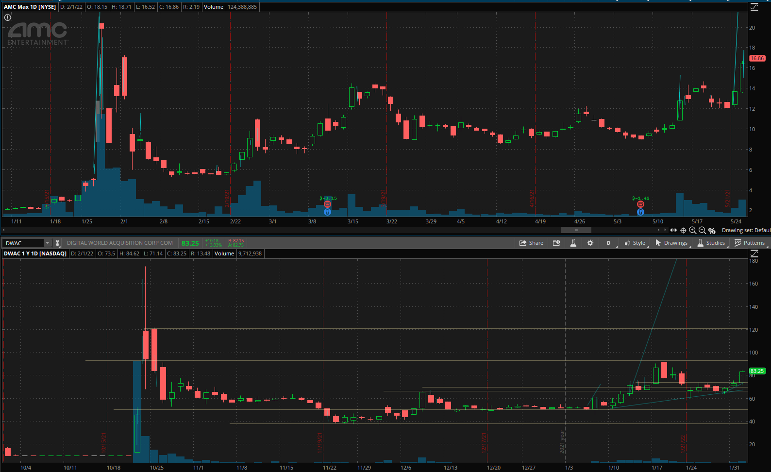This screenshot has width=771, height=472.
Task: Click the AMC chart scrollbar thumb
Action: [576, 230]
